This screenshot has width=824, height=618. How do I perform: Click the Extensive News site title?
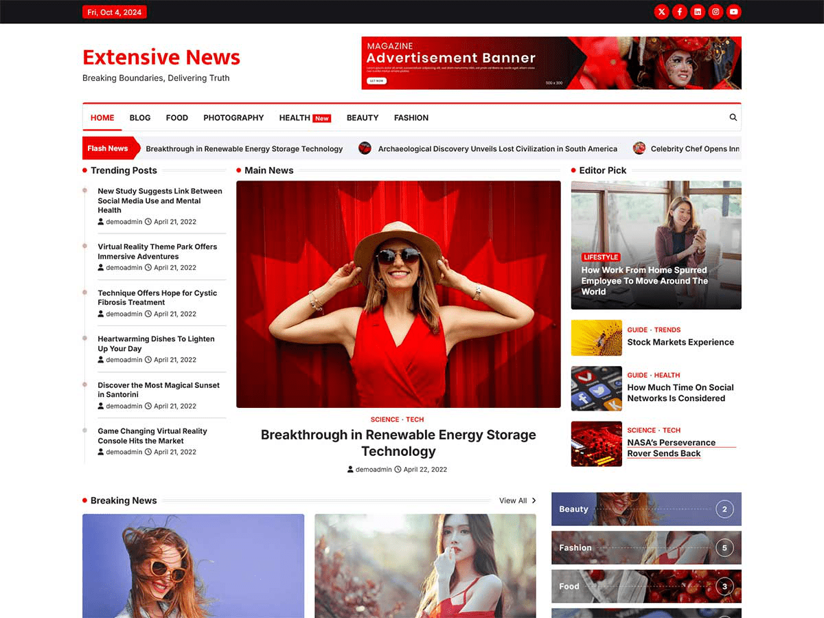(x=161, y=58)
